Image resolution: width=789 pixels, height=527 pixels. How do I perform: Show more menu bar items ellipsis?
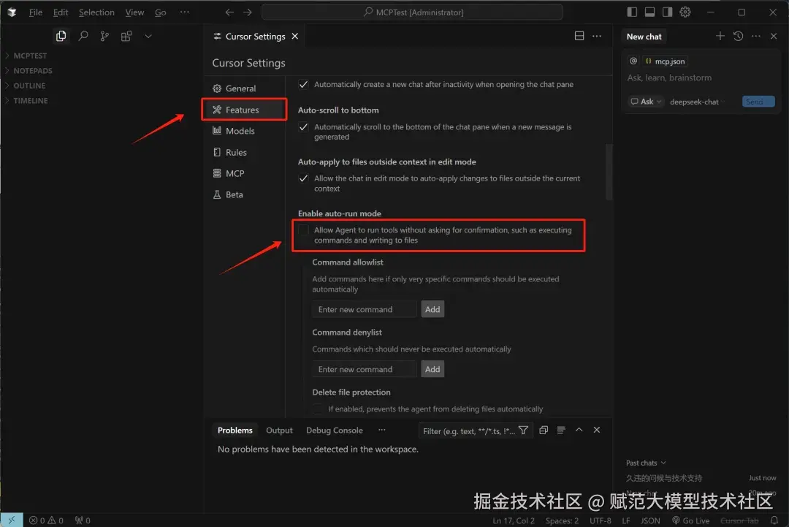[x=185, y=12]
